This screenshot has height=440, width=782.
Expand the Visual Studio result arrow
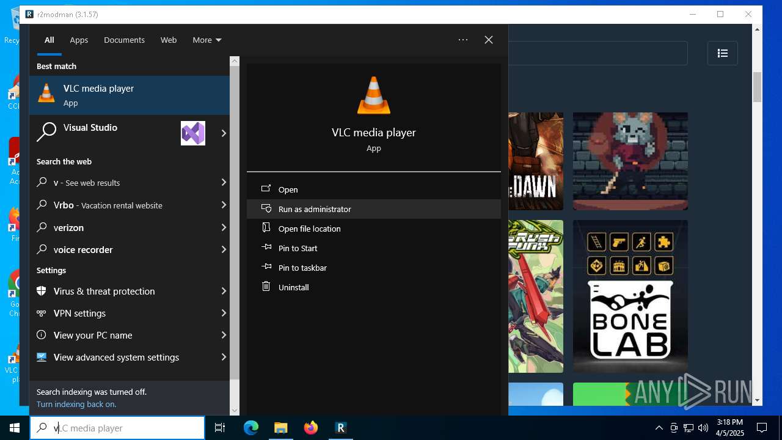coord(224,133)
